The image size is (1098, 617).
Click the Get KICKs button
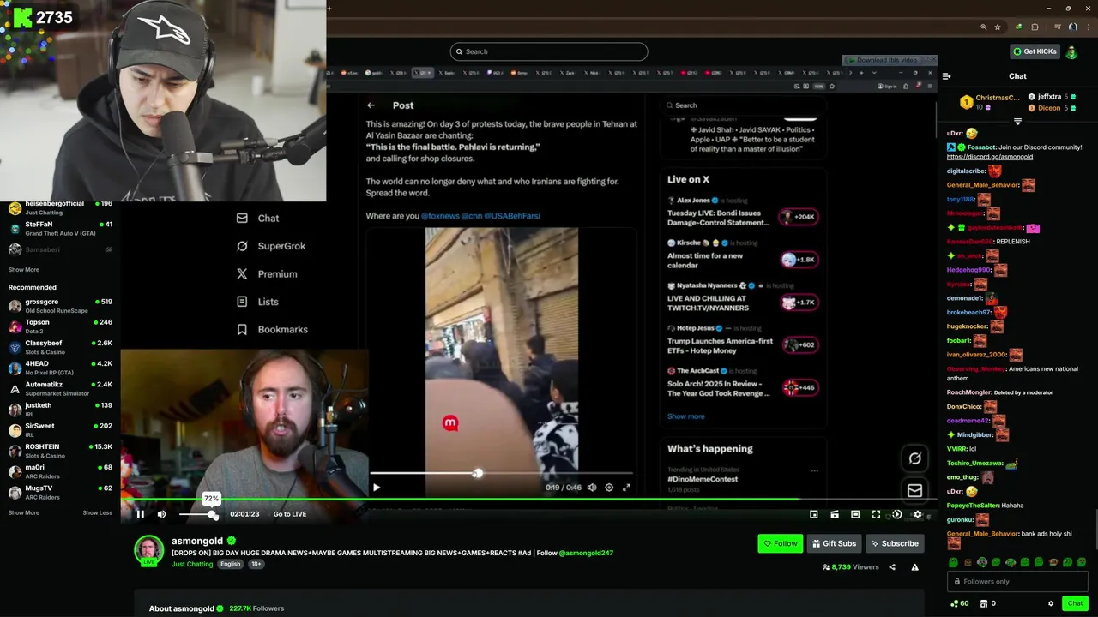1035,51
